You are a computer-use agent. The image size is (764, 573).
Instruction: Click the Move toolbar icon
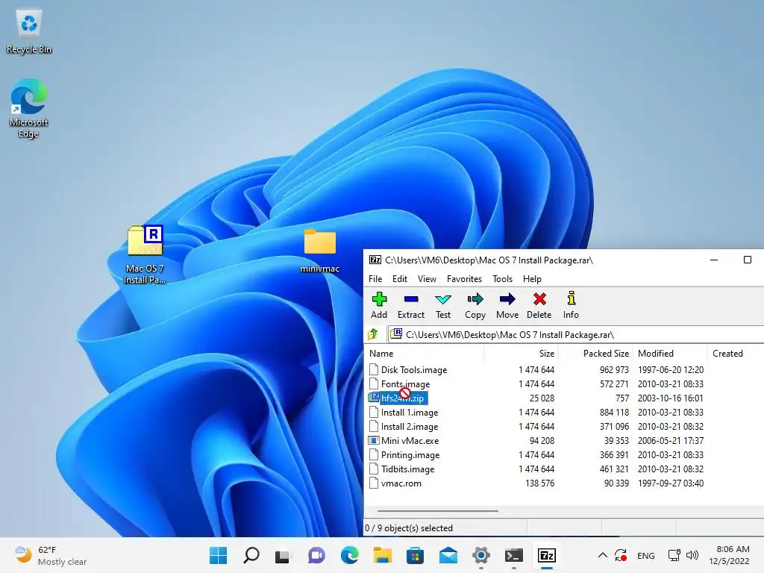tap(507, 305)
